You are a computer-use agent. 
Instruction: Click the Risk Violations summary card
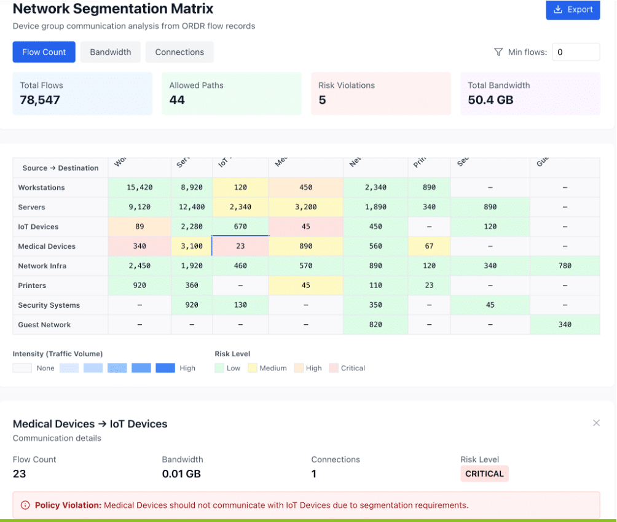pyautogui.click(x=380, y=93)
